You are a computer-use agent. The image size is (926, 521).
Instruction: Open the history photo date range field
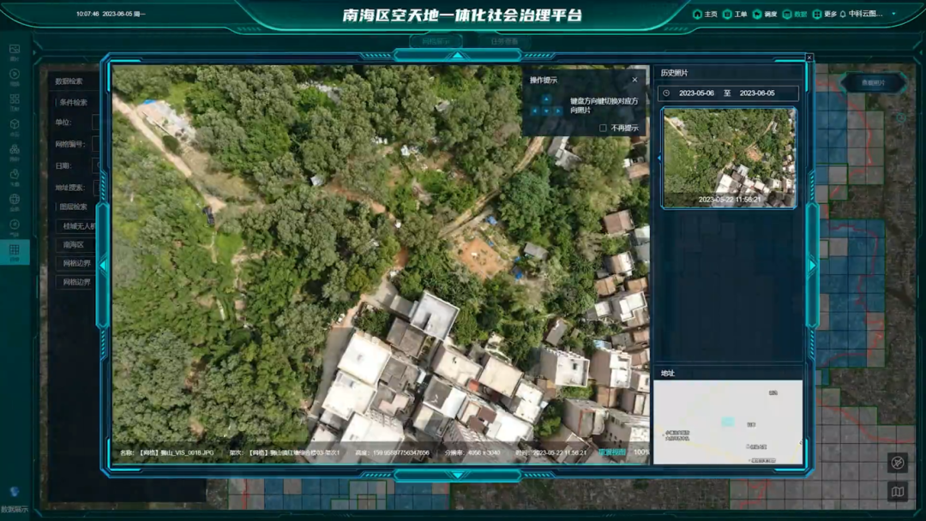click(728, 93)
